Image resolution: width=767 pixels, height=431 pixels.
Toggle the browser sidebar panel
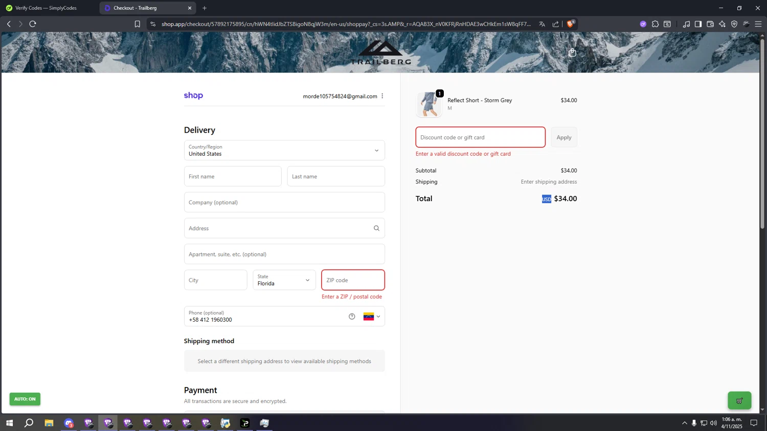tap(698, 24)
